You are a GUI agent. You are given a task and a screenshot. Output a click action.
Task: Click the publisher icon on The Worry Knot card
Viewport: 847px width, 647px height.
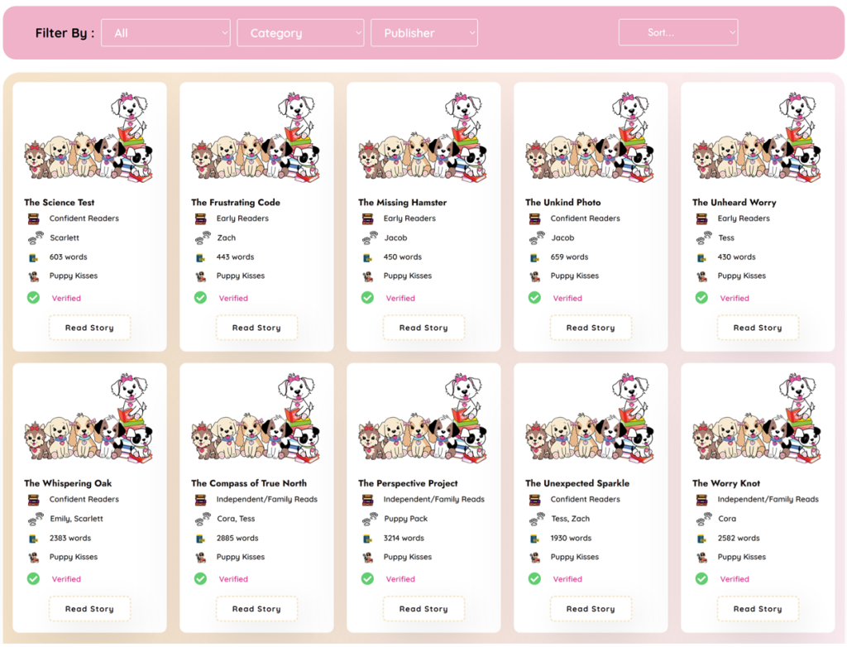coord(702,558)
